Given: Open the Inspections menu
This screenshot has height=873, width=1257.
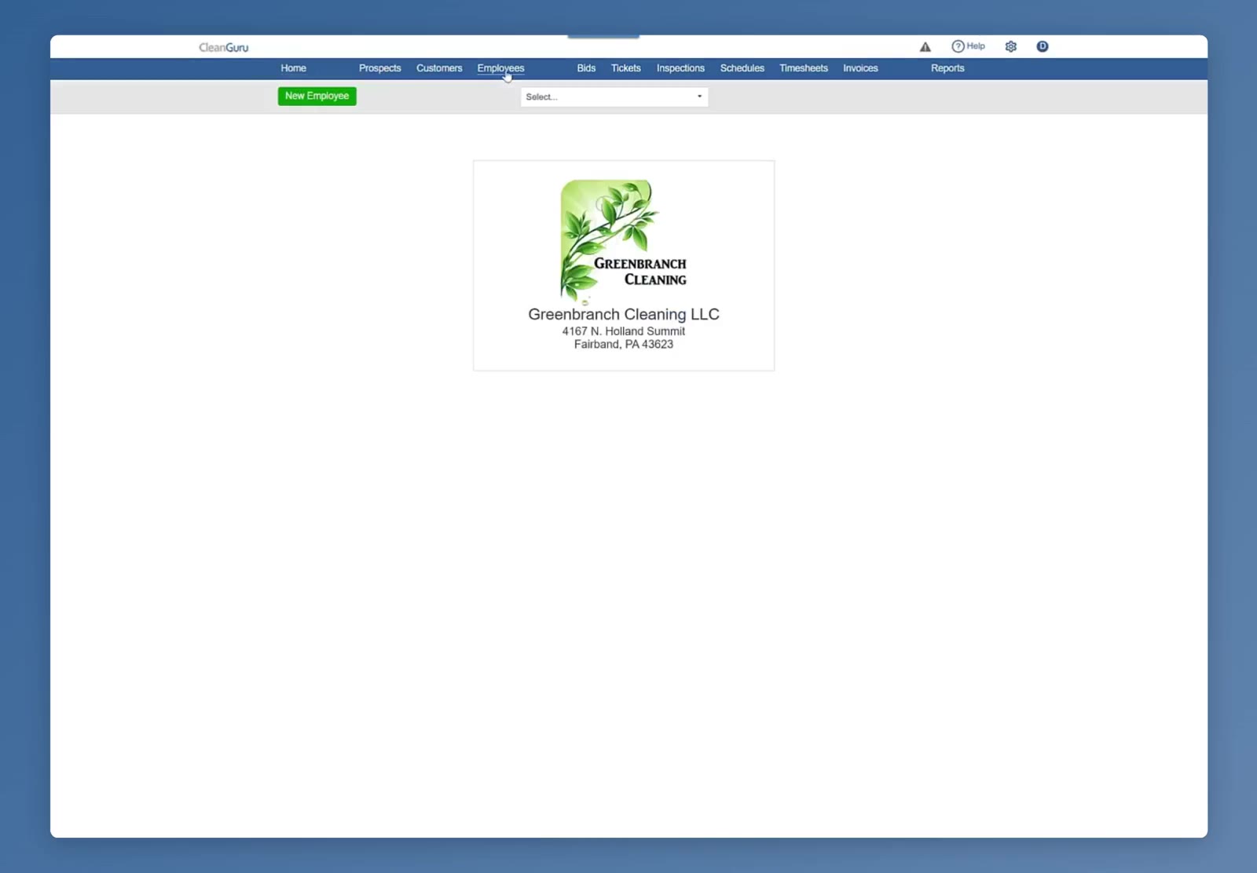Looking at the screenshot, I should point(680,68).
